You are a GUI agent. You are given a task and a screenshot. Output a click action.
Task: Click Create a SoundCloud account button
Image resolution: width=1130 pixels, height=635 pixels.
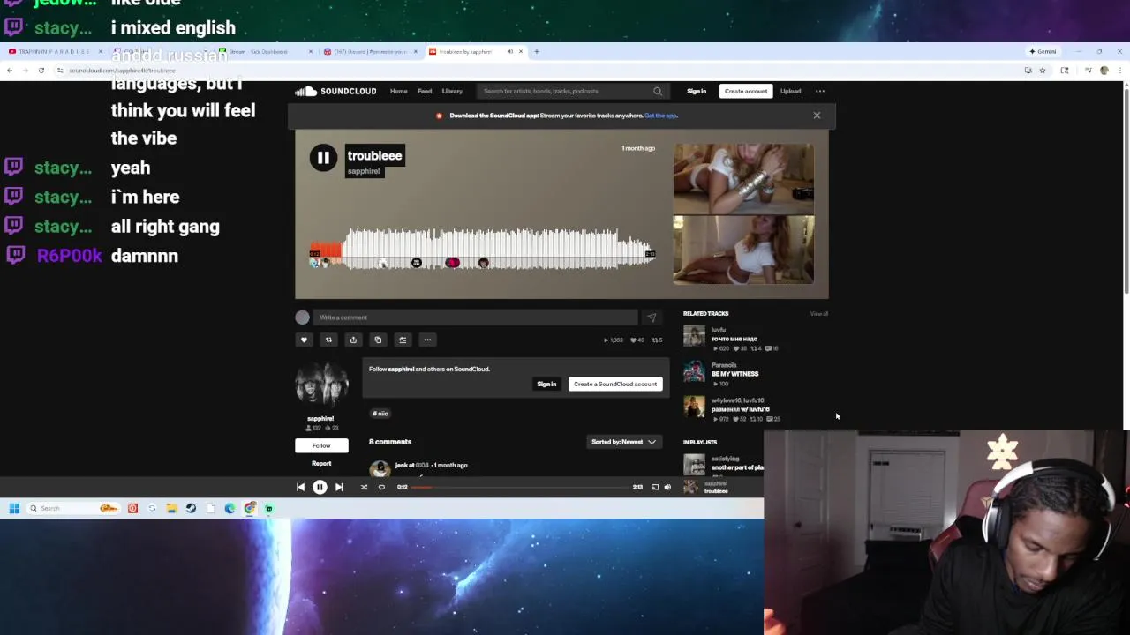615,384
